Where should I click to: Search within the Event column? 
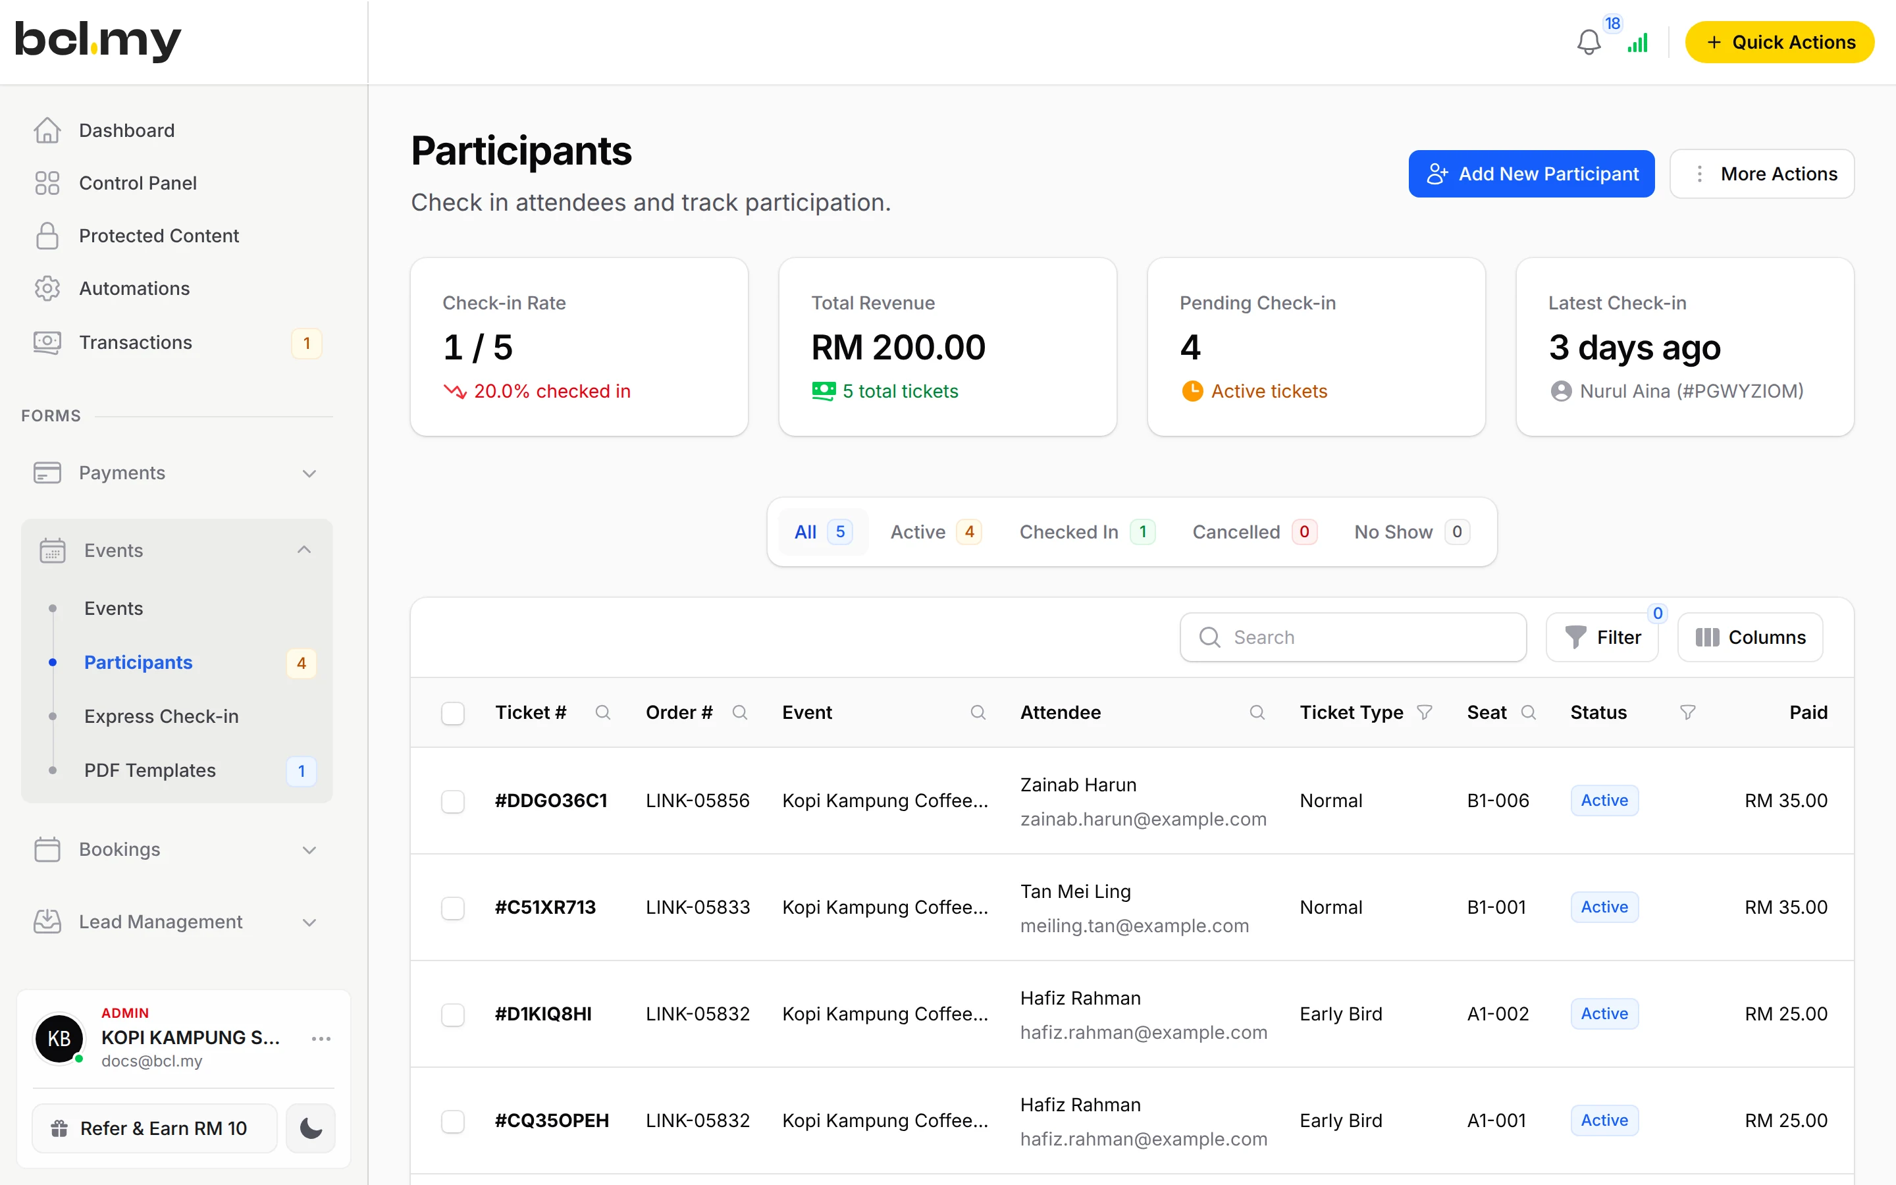pos(978,712)
